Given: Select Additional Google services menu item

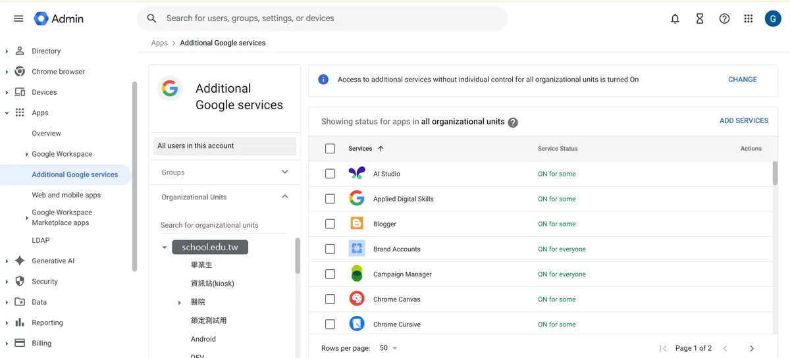Looking at the screenshot, I should pyautogui.click(x=66, y=174).
